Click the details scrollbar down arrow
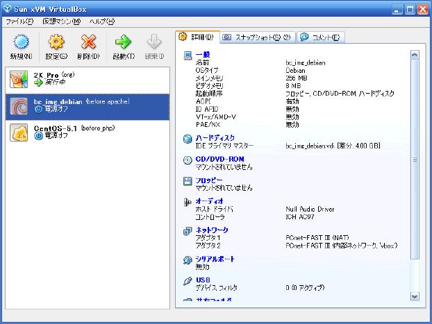The height and width of the screenshot is (324, 432). click(415, 296)
